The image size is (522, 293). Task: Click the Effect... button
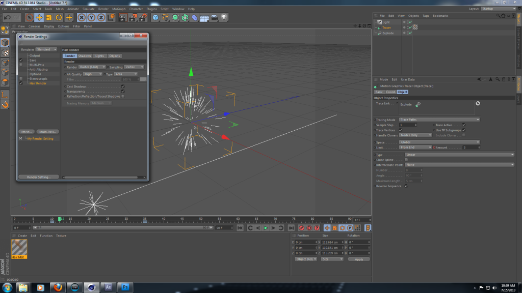point(27,132)
